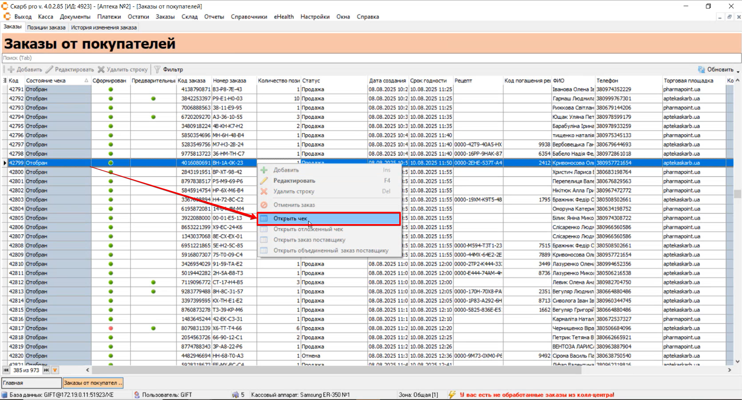This screenshot has width=742, height=400.
Task: Open the Справочники menu
Action: point(249,17)
